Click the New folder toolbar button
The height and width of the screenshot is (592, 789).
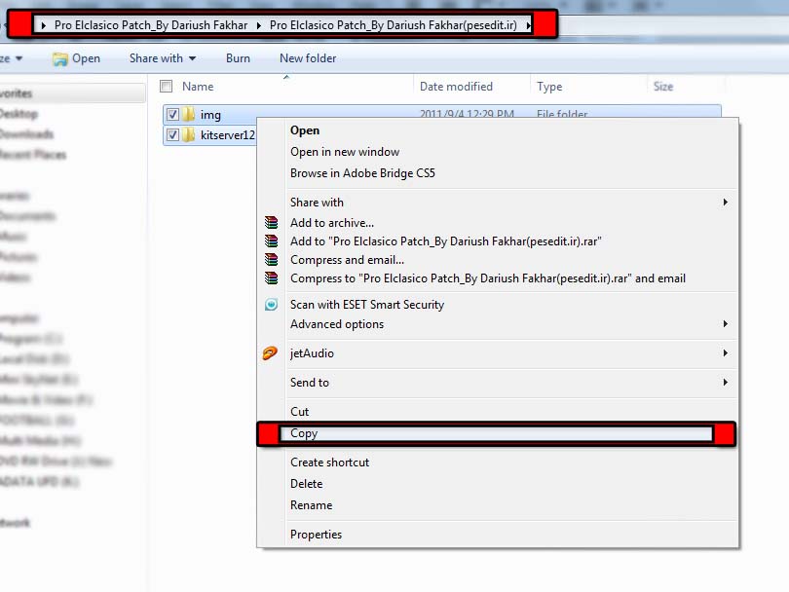(x=308, y=58)
